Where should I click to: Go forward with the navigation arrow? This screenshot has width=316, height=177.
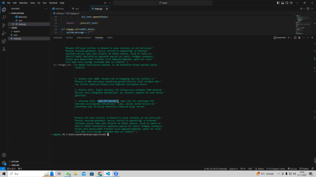pos(110,3)
